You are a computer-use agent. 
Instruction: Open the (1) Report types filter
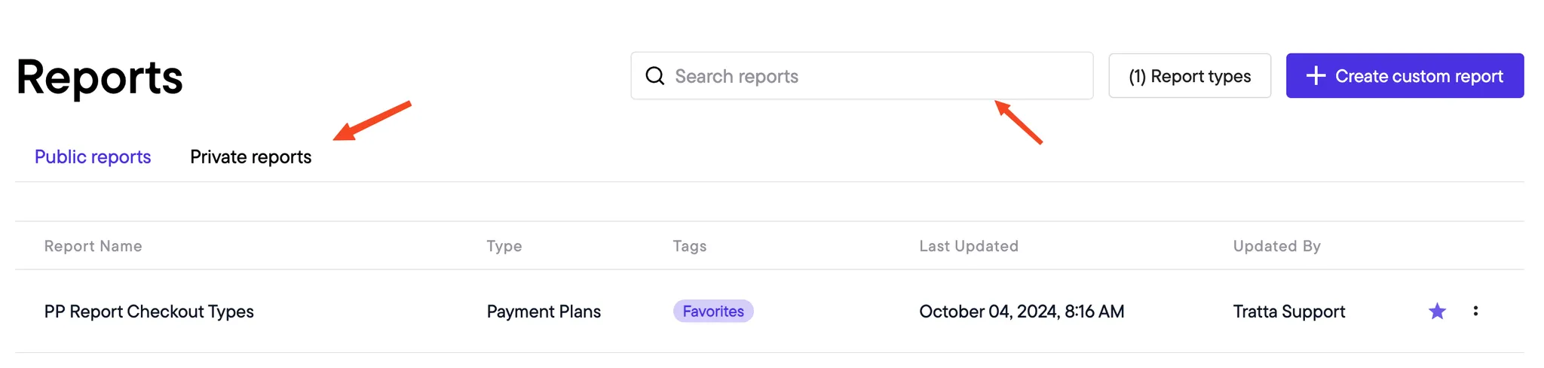point(1190,76)
